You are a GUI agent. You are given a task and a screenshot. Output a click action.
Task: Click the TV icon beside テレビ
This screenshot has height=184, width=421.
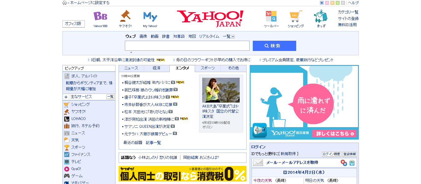[67, 162]
